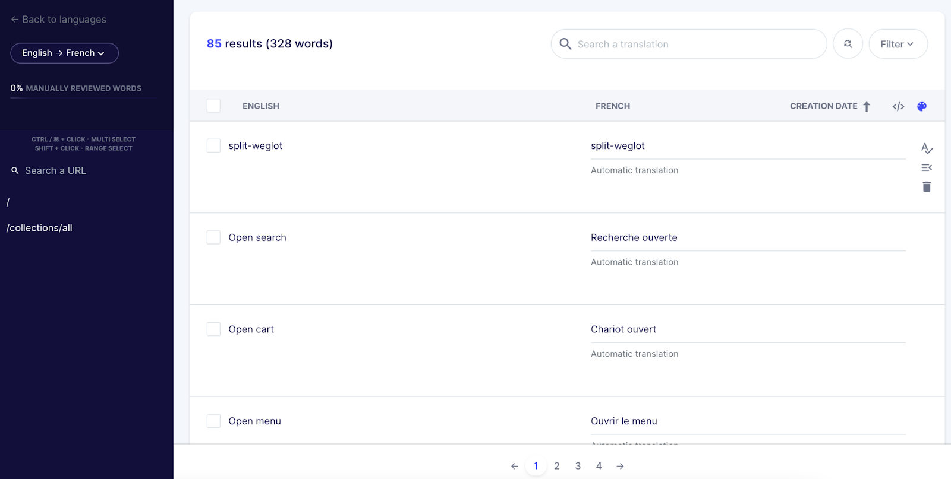
Task: Open the English to French language dropdown
Action: tap(64, 53)
